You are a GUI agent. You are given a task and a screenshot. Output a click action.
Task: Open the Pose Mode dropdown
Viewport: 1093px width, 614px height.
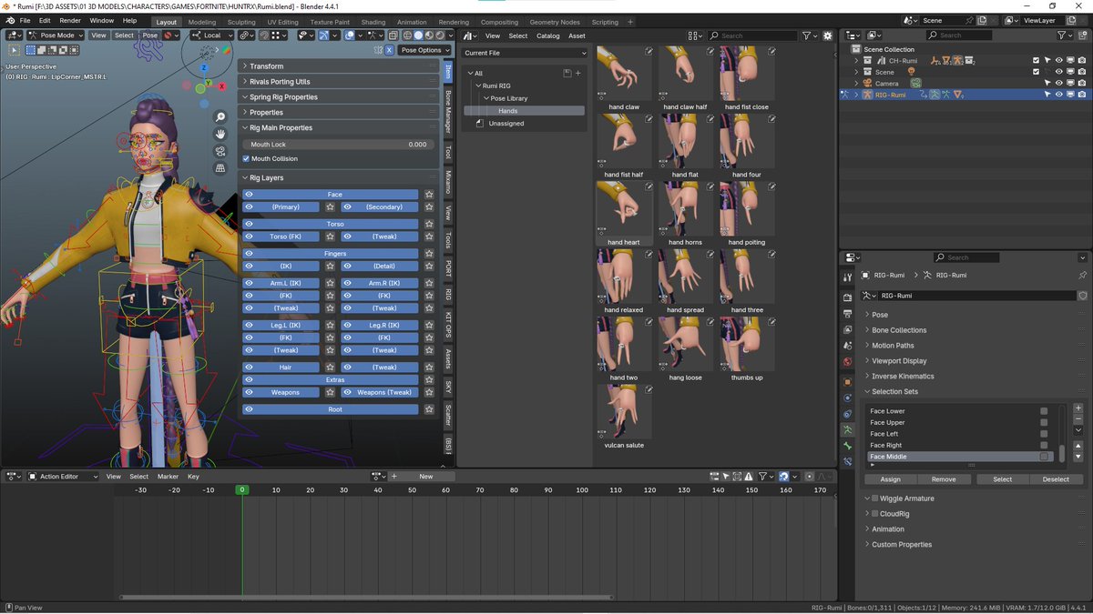(x=56, y=35)
